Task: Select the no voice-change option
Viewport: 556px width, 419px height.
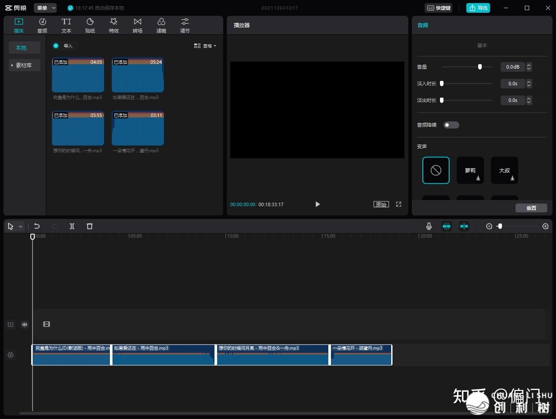Action: pyautogui.click(x=436, y=170)
